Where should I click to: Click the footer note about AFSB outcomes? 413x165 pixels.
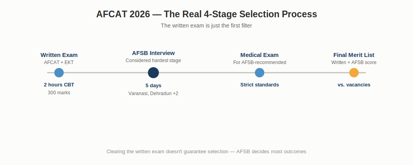(206, 152)
